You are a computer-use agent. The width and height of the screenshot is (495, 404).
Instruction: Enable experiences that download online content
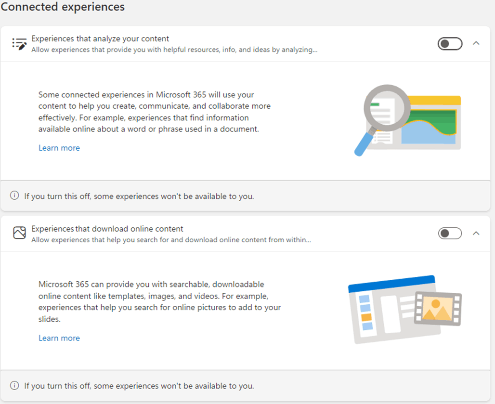click(x=450, y=233)
